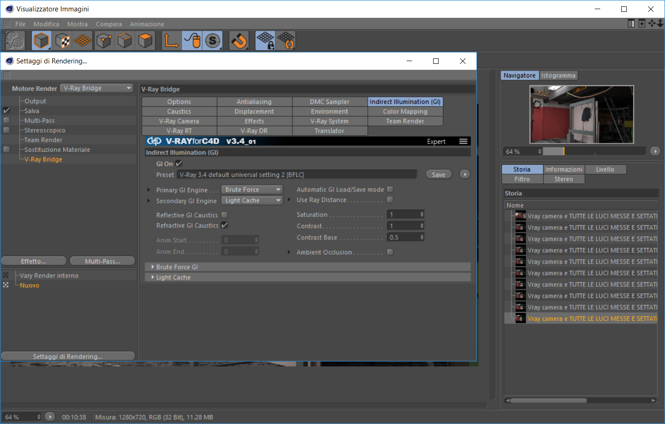
Task: Enable Automatic GI Load/Save mode checkbox
Action: [390, 189]
